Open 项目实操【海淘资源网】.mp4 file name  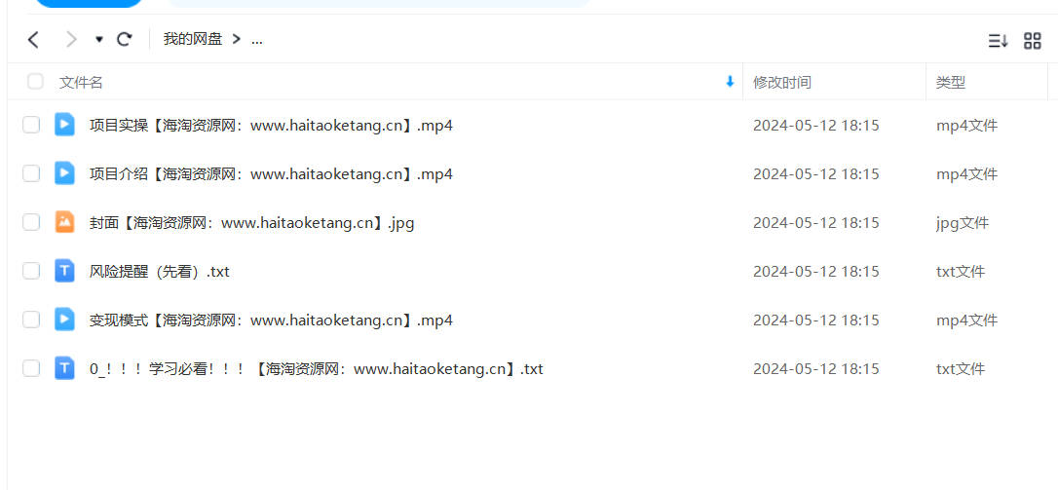point(271,126)
